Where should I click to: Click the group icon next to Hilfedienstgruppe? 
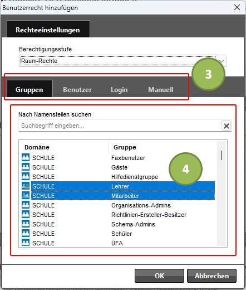click(x=26, y=176)
